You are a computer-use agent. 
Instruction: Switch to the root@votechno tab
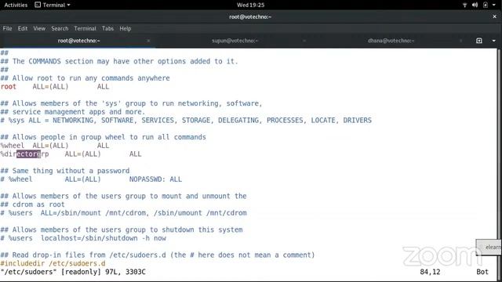[x=78, y=41]
